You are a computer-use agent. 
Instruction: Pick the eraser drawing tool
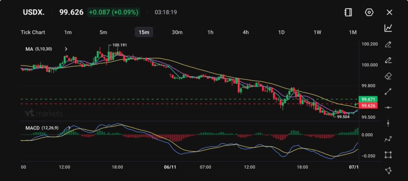tap(388, 75)
